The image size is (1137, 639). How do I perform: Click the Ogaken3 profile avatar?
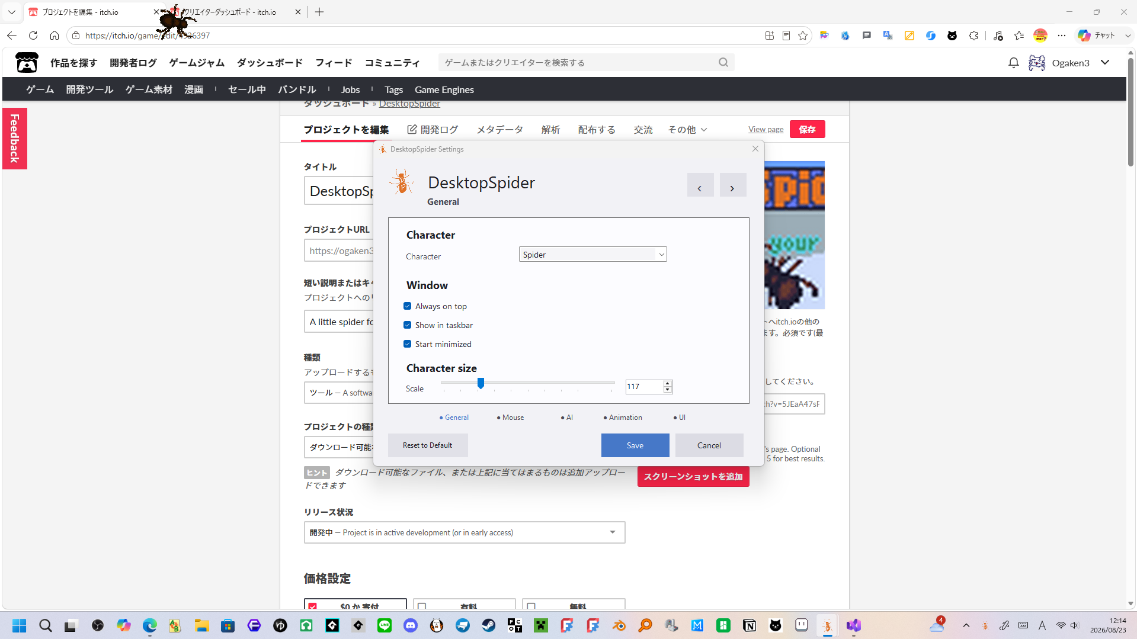[x=1037, y=63]
